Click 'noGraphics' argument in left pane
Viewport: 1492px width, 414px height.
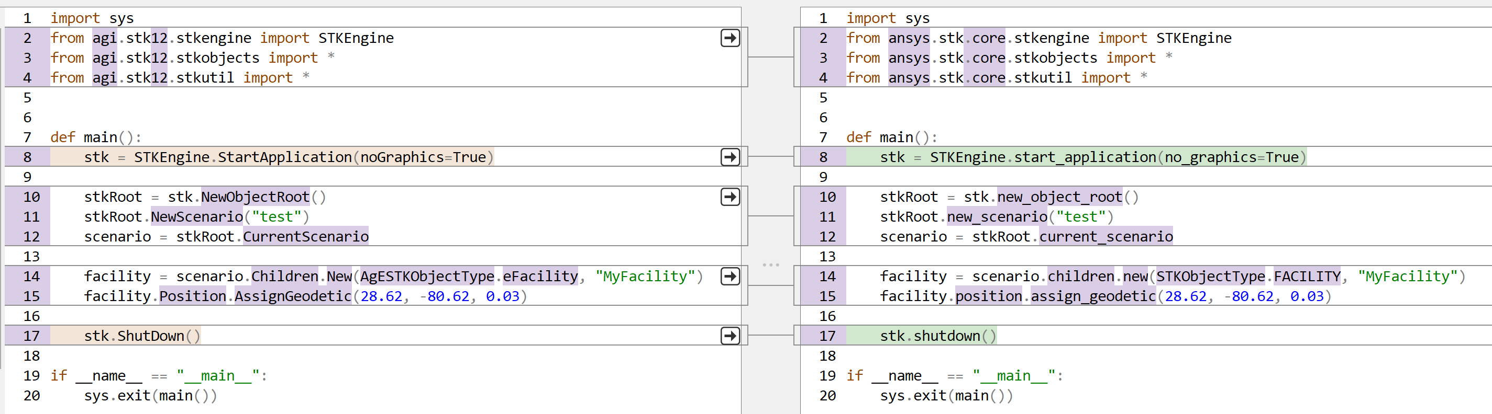[x=402, y=157]
